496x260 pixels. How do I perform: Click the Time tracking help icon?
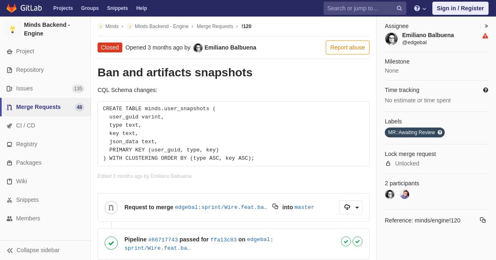click(x=486, y=90)
